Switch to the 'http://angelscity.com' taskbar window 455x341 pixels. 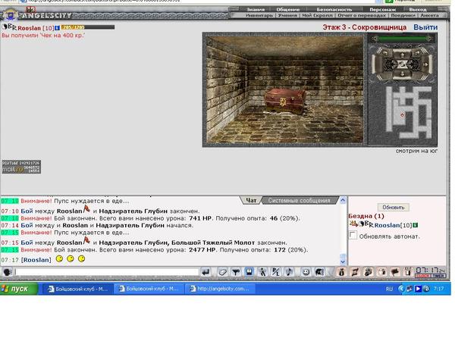(x=220, y=289)
